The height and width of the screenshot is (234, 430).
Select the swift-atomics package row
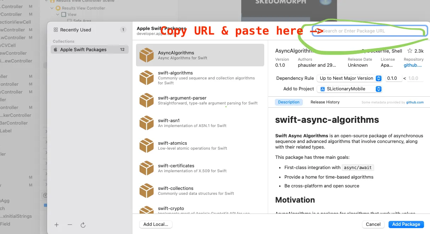pyautogui.click(x=200, y=145)
